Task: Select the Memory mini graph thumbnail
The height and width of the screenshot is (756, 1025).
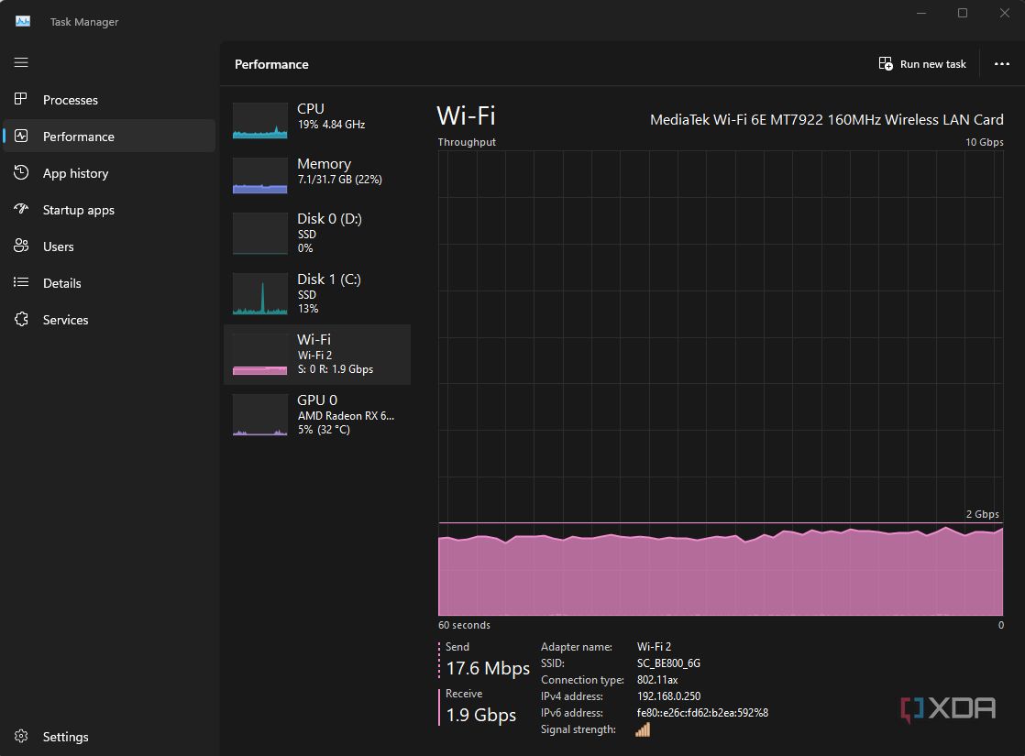Action: pos(259,175)
